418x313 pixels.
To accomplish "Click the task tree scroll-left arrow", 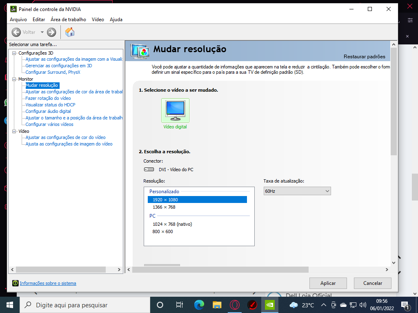I will 12,270.
